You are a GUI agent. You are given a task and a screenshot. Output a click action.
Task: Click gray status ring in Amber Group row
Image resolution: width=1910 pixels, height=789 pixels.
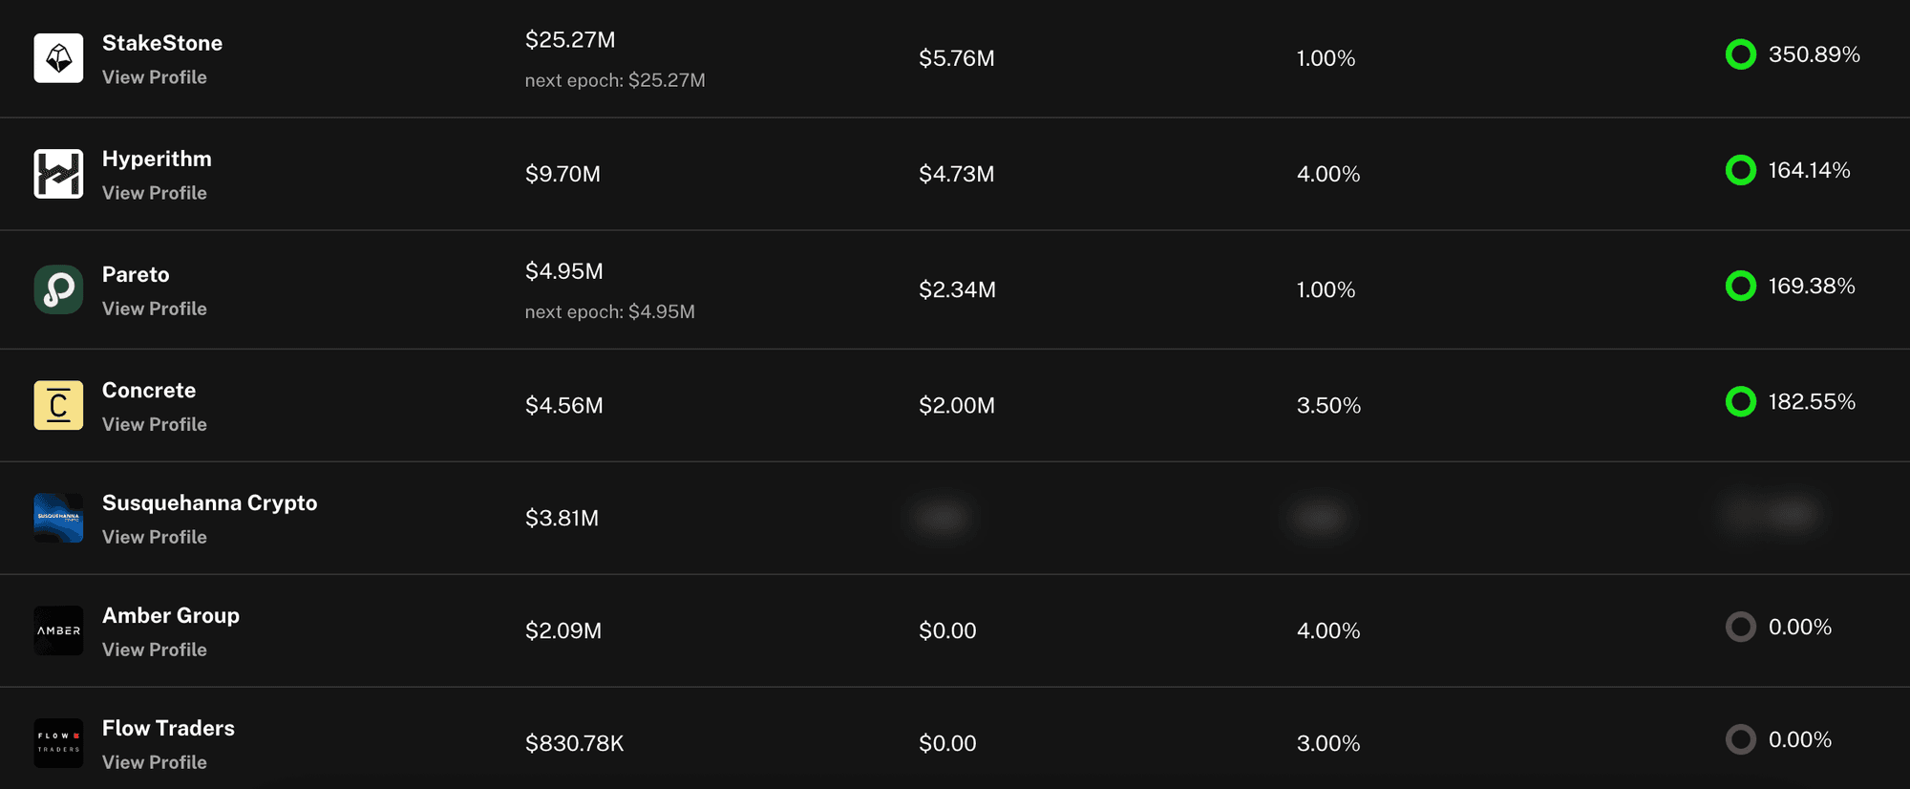pos(1741,627)
